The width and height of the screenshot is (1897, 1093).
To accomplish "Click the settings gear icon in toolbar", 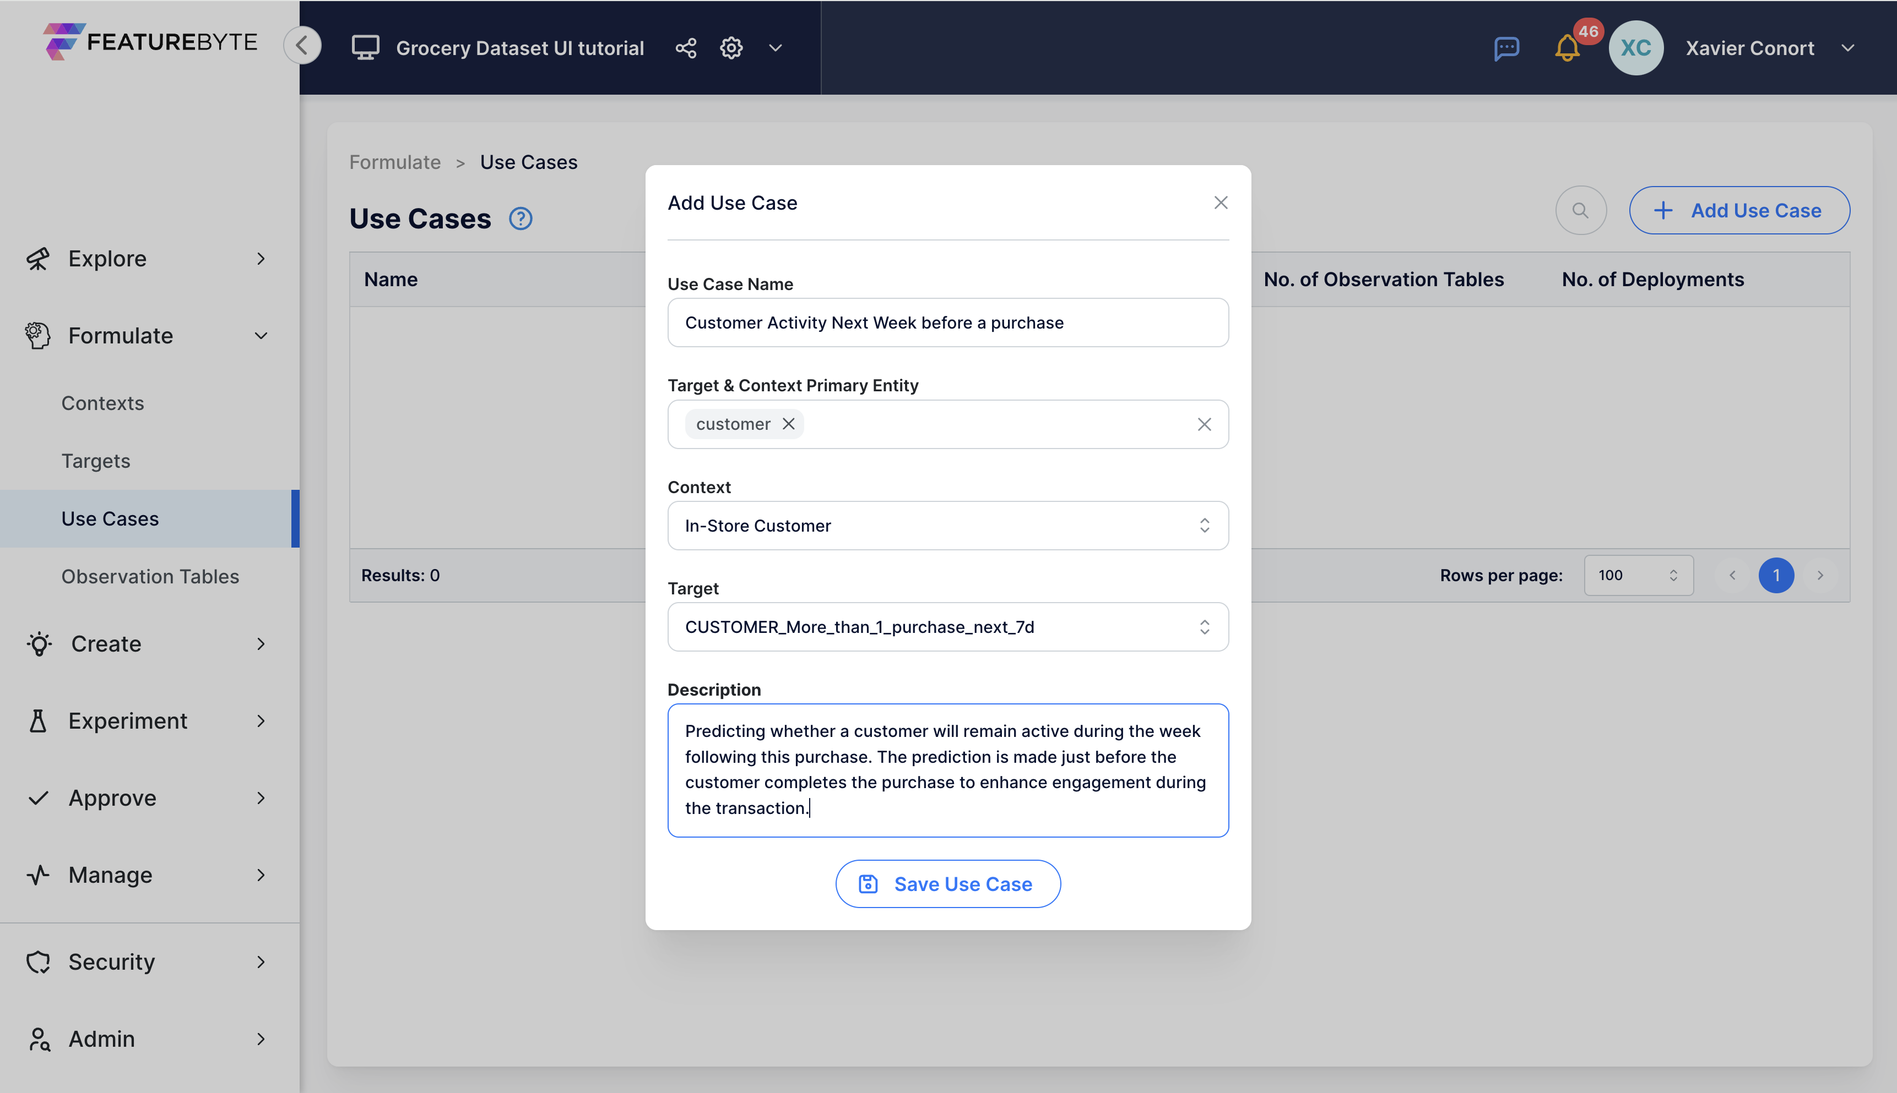I will 731,48.
